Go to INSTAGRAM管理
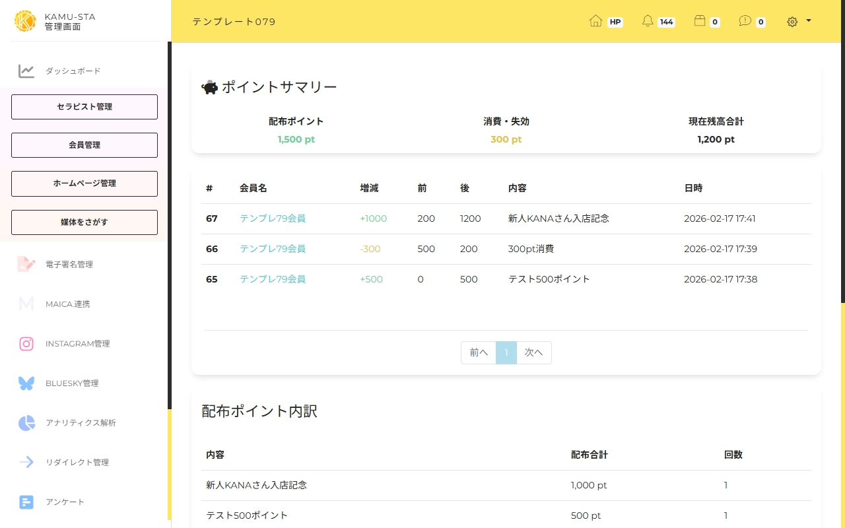The width and height of the screenshot is (845, 528). pos(78,344)
